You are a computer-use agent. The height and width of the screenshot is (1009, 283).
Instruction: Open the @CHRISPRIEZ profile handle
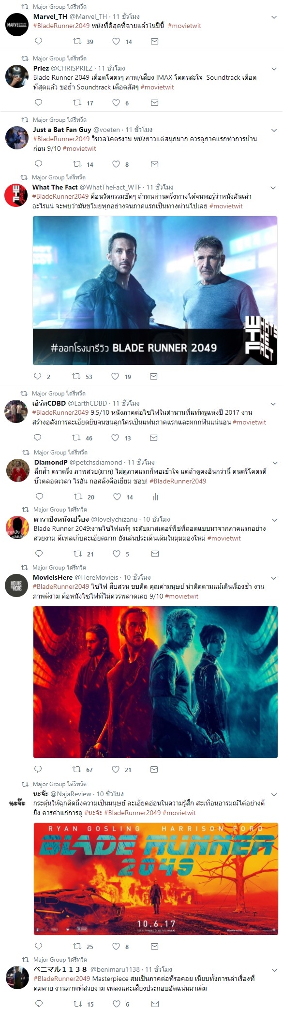click(72, 68)
